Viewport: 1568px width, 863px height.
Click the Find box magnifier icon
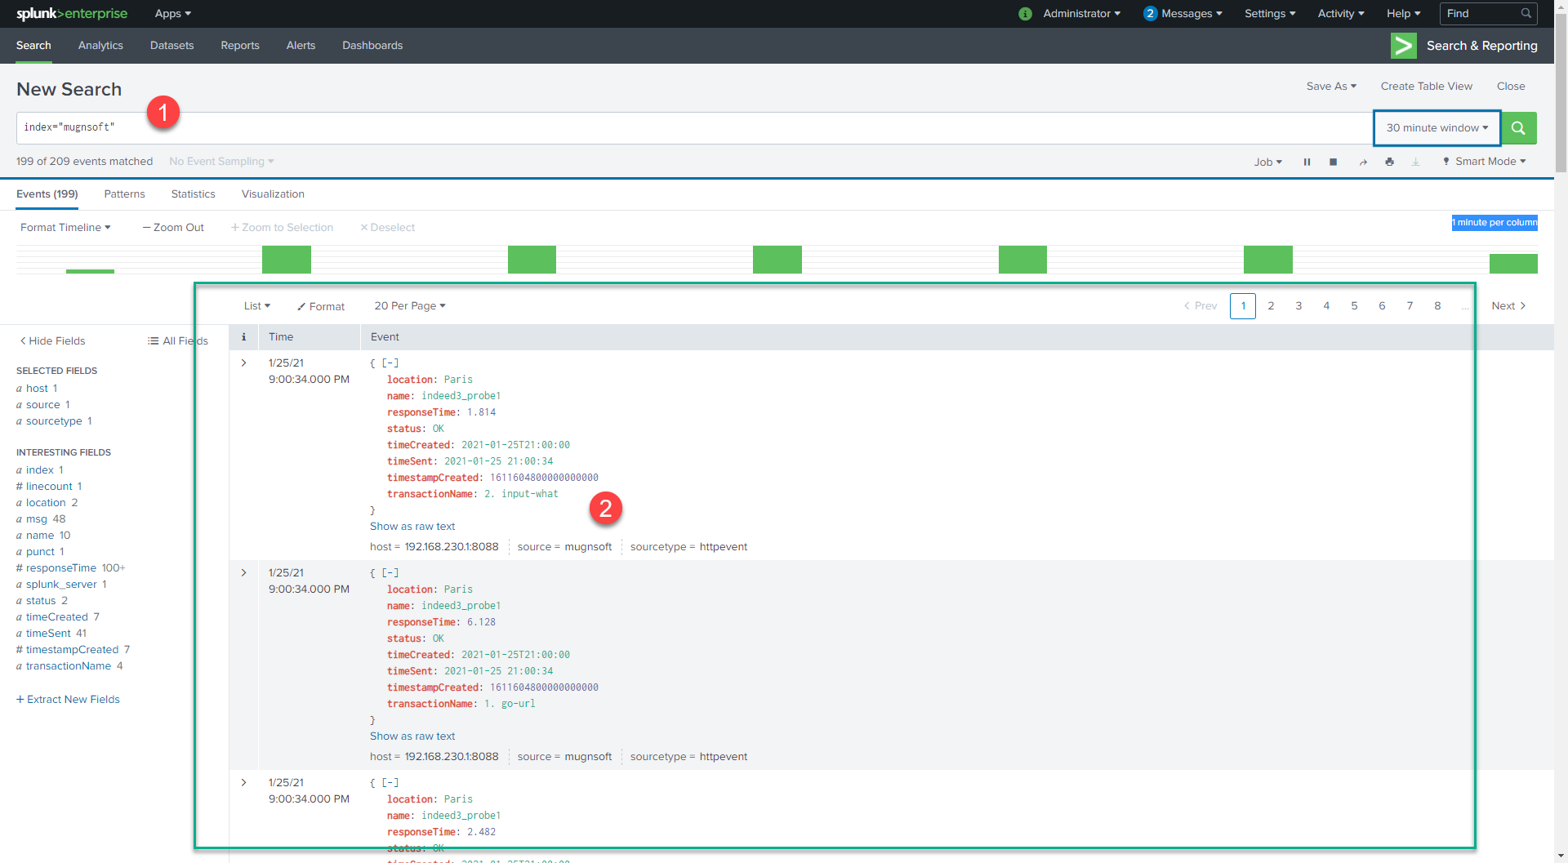pos(1526,14)
